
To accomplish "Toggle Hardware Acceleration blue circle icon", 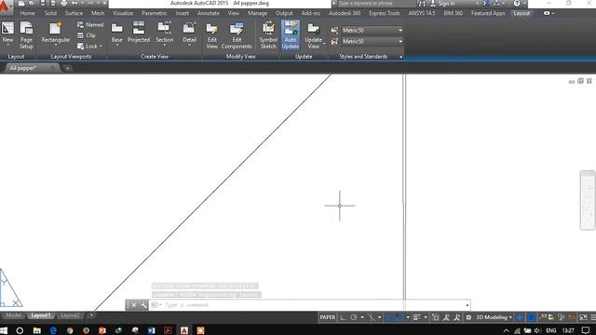I will click(532, 317).
